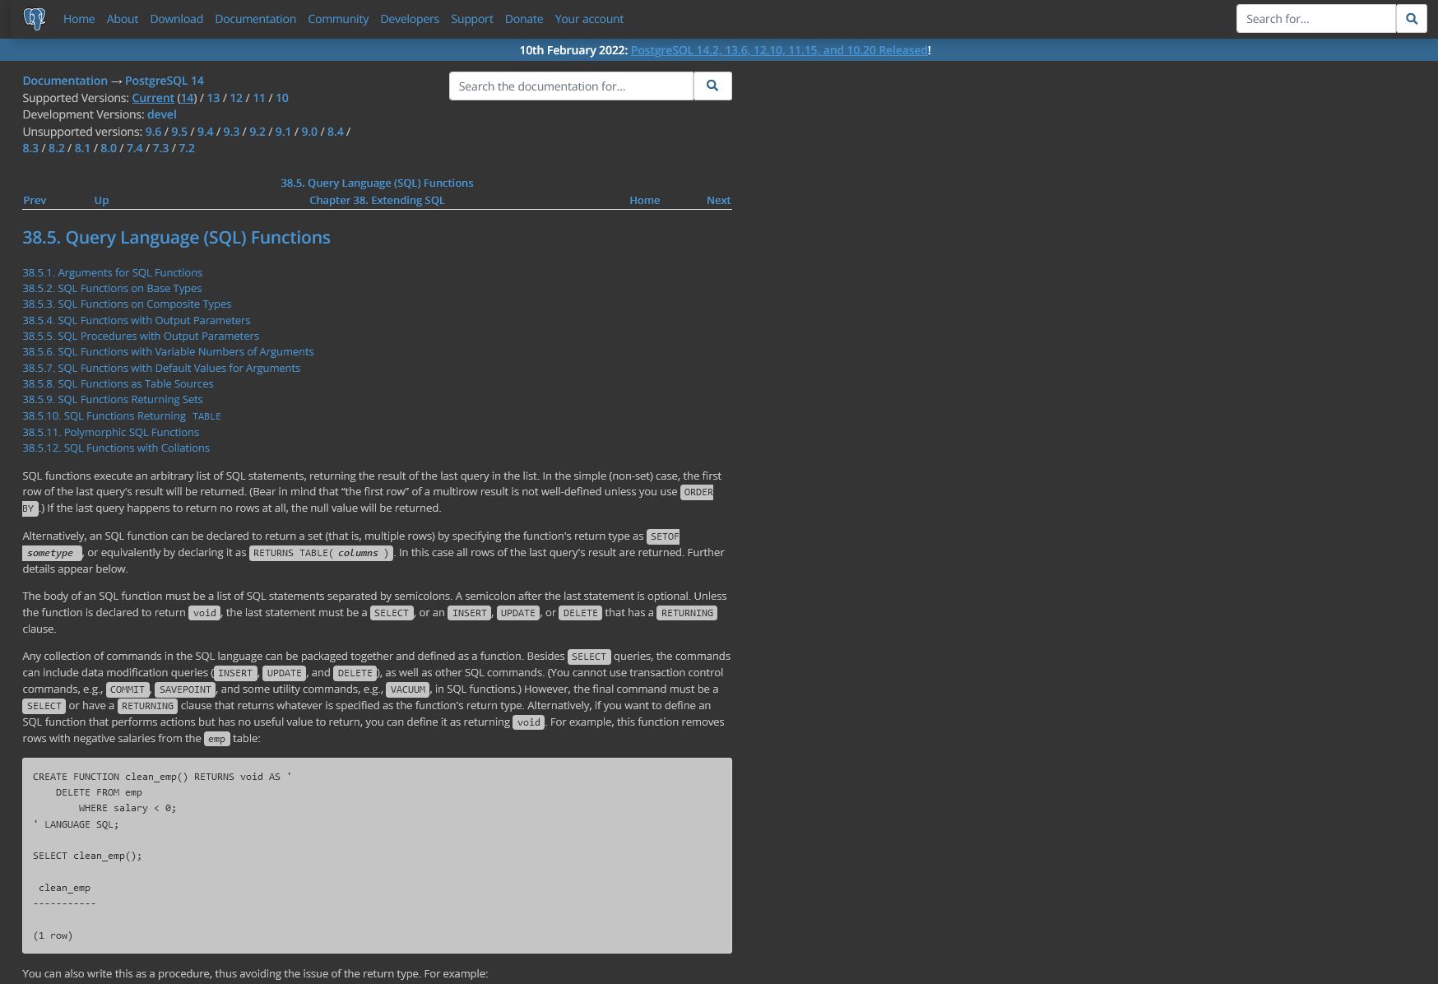Switch to version 10 docs
Viewport: 1438px width, 984px height.
[281, 98]
